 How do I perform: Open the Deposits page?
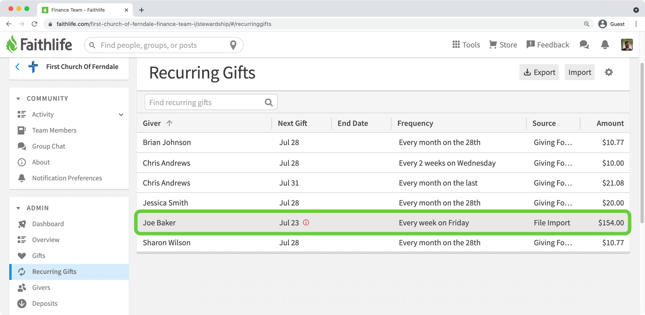(x=45, y=304)
